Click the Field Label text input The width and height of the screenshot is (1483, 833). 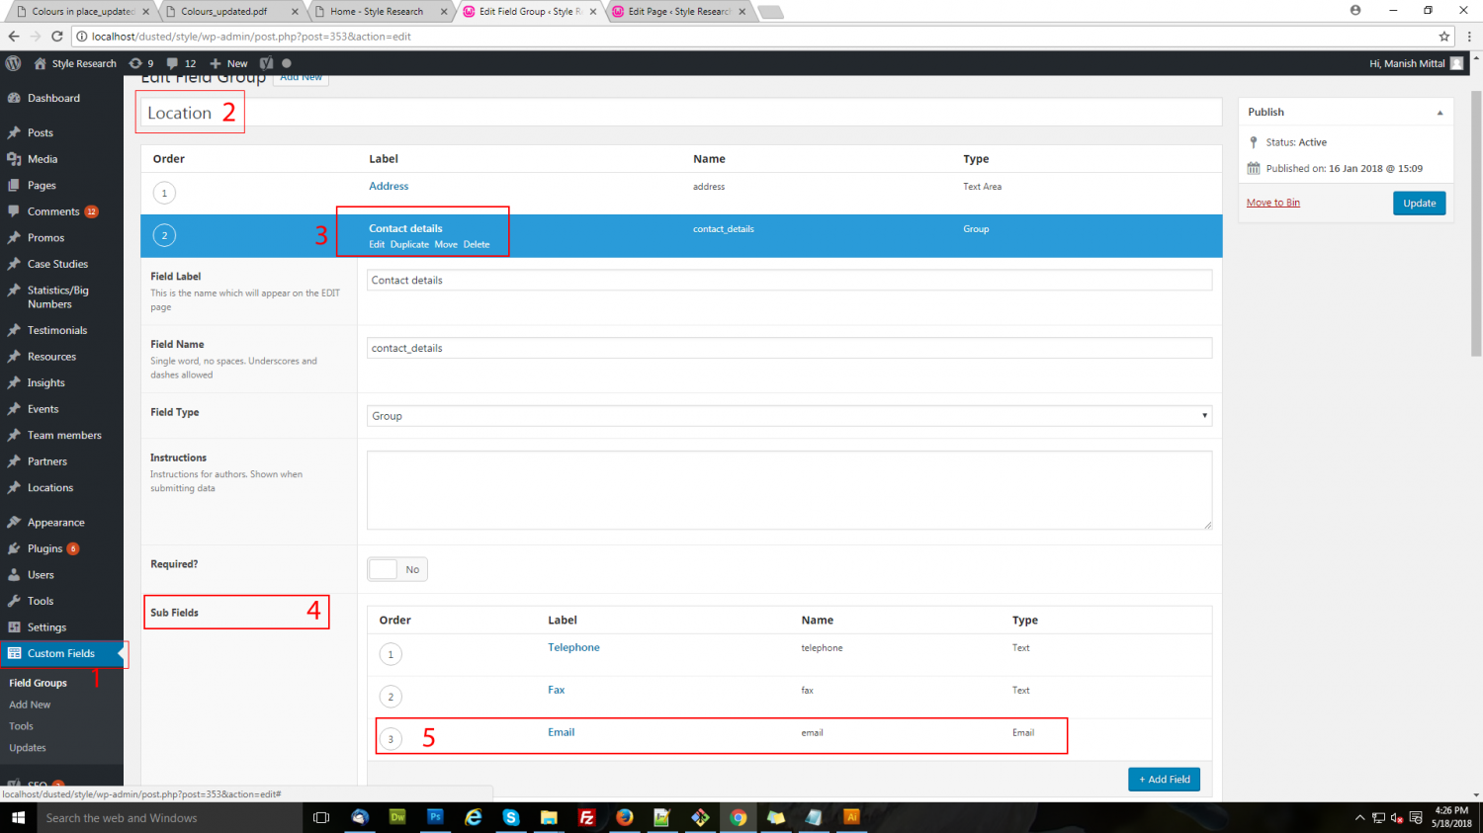(788, 281)
